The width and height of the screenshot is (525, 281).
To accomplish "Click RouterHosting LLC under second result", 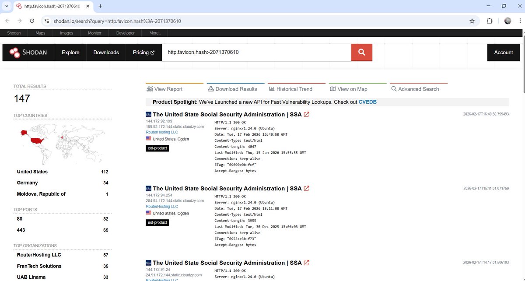I will 162,207.
